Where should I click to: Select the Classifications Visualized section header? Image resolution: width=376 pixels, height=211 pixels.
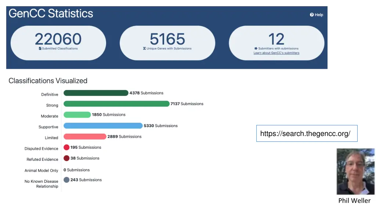coord(48,81)
